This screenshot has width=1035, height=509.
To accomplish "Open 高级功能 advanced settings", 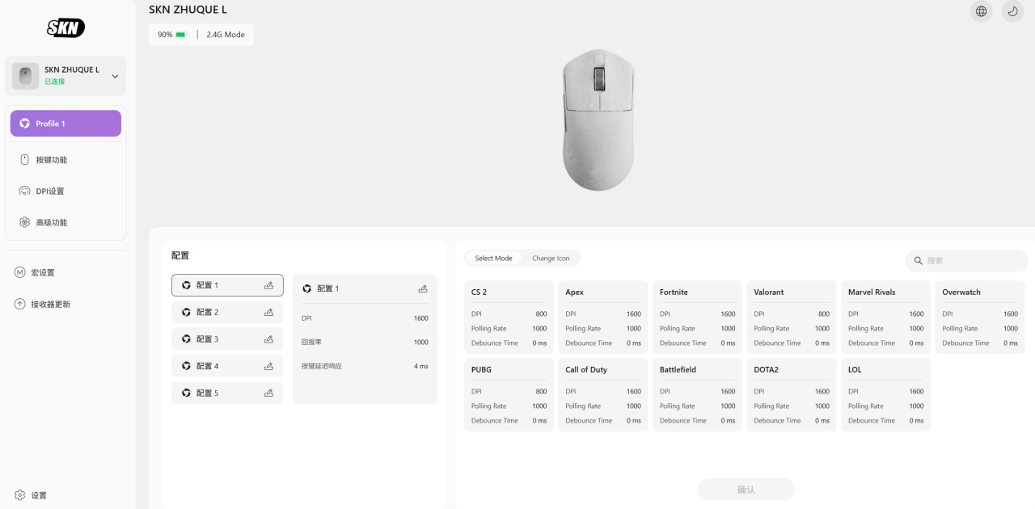I will coord(65,222).
